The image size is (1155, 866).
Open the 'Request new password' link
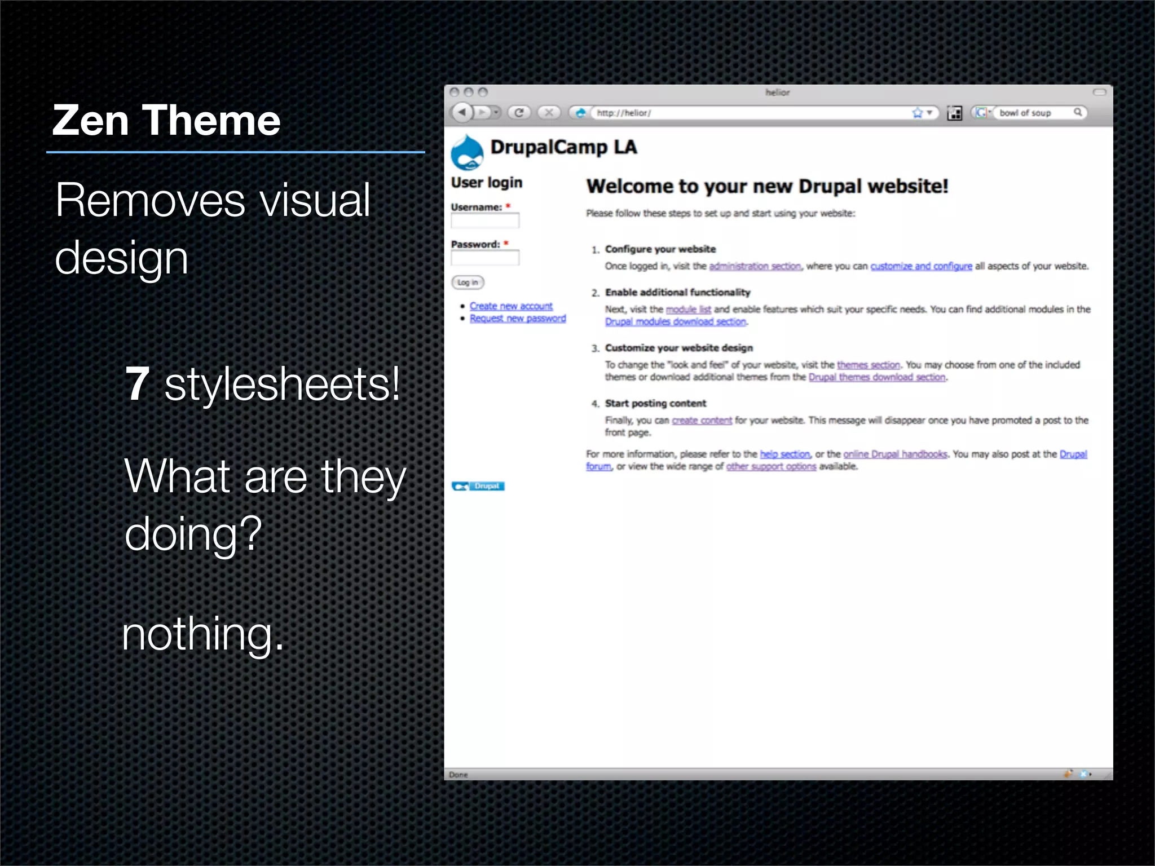point(518,318)
